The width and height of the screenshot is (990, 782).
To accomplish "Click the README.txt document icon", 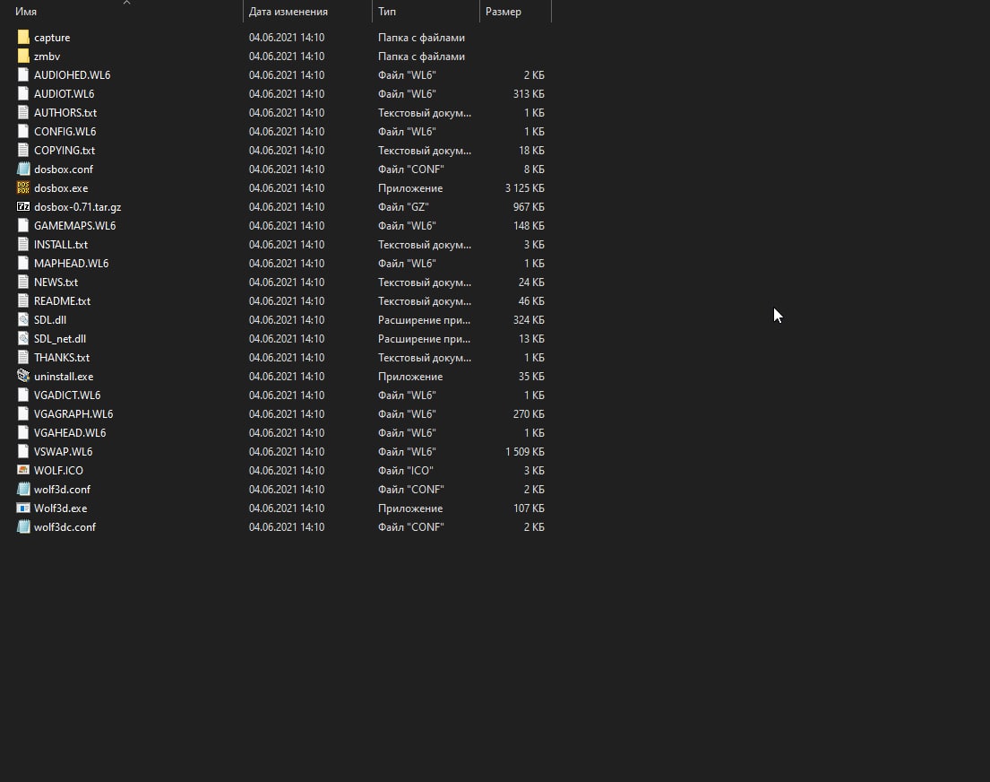I will pos(23,301).
